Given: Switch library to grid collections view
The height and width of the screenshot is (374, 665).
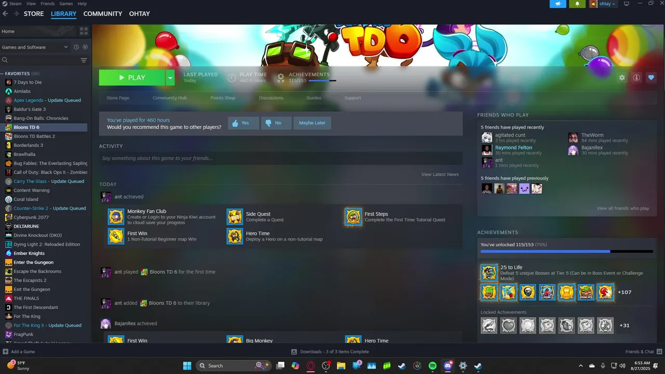Looking at the screenshot, I should tap(84, 31).
